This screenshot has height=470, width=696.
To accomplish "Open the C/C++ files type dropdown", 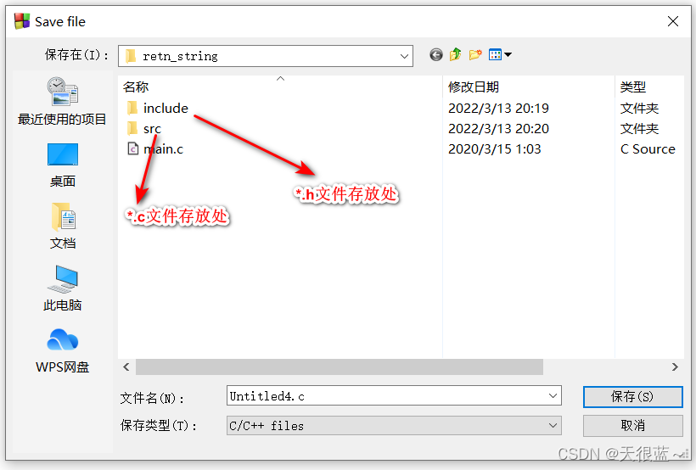I will [394, 426].
